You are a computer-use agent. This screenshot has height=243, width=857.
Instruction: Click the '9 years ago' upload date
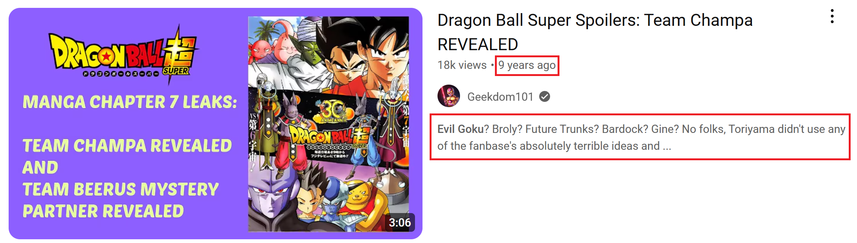pyautogui.click(x=527, y=66)
